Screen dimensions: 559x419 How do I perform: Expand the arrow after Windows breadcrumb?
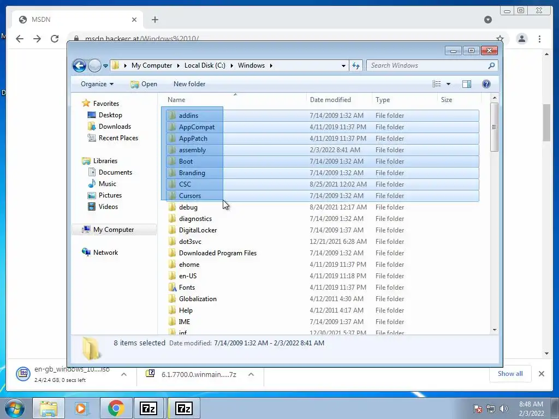click(x=271, y=65)
